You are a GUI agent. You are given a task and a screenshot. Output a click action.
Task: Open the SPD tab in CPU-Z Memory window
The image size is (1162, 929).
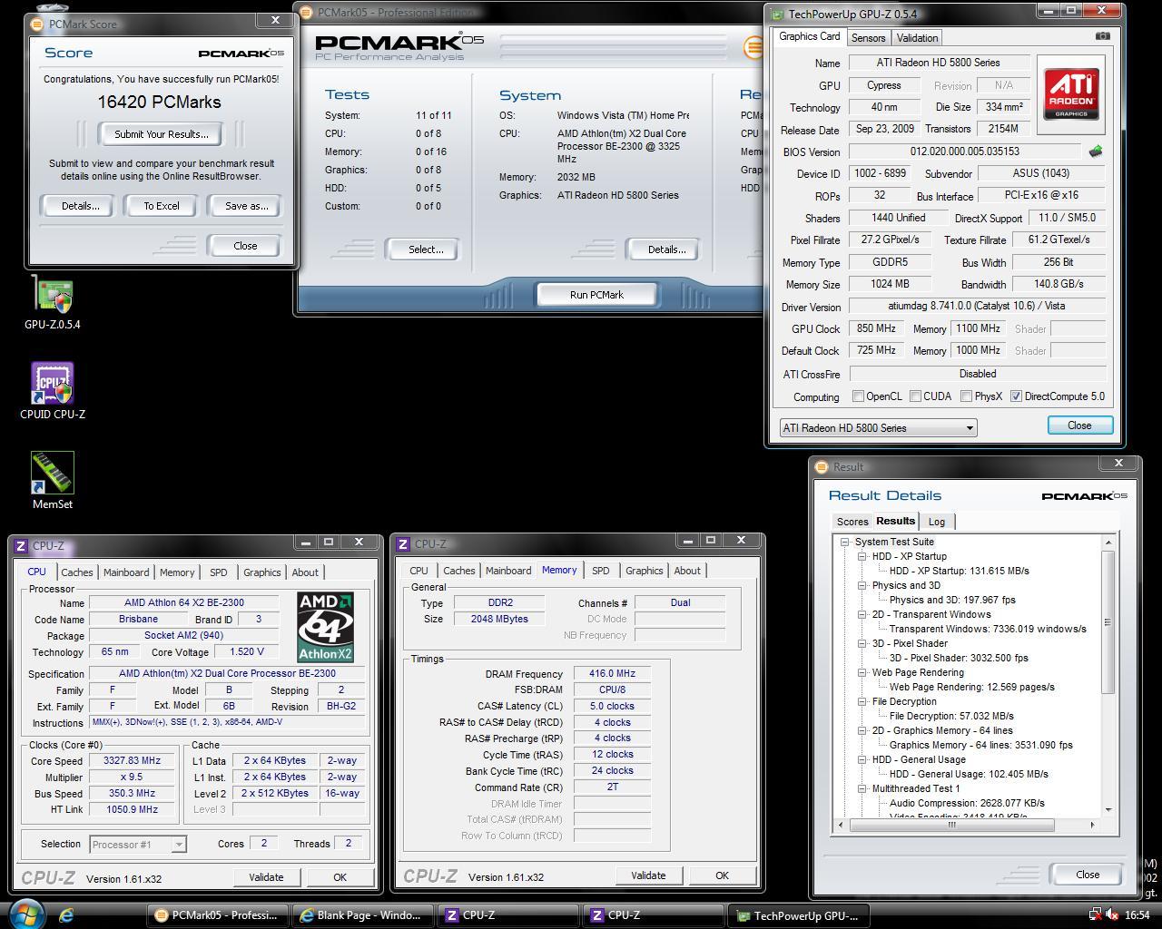pyautogui.click(x=600, y=571)
